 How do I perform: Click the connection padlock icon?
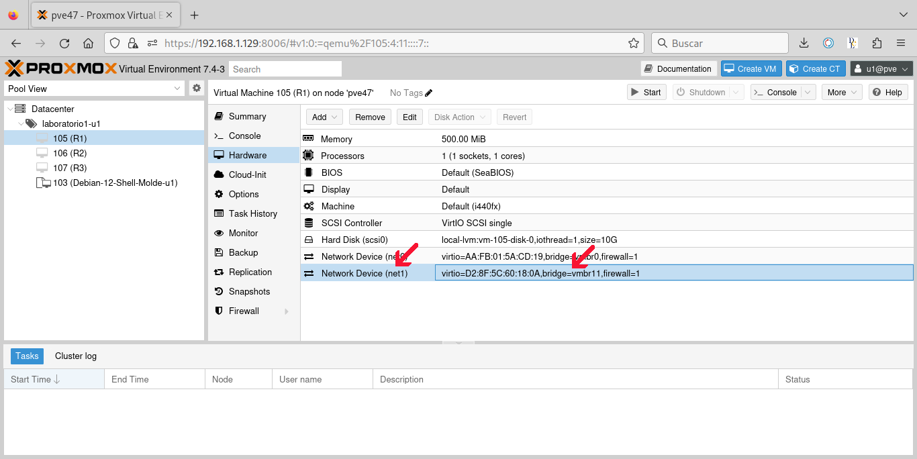coord(133,43)
